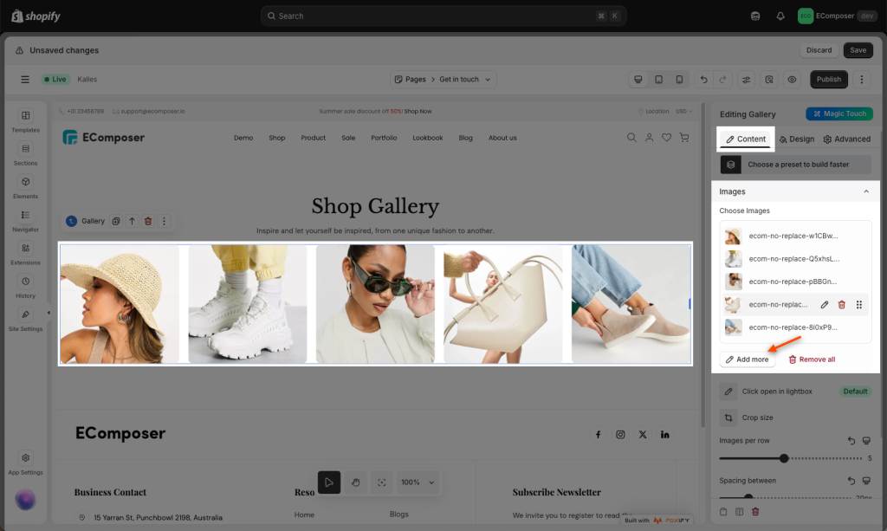This screenshot has height=531, width=887.
Task: Switch to mobile device view
Action: click(x=679, y=80)
